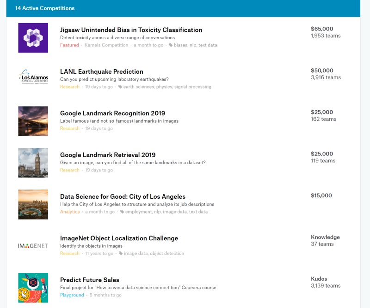
Task: Click image data, object detection tags
Action: [x=154, y=253]
